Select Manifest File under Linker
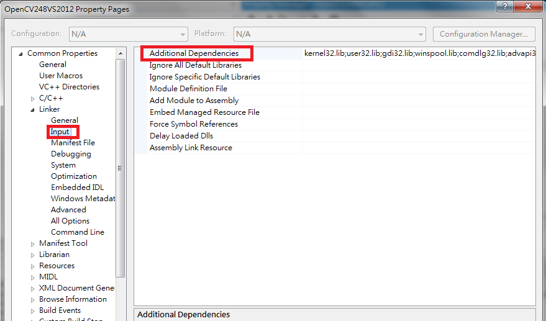The width and height of the screenshot is (546, 321). coord(73,142)
